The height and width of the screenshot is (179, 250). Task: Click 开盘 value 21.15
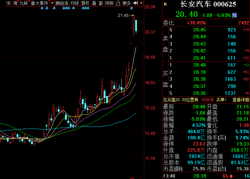[x=243, y=107]
